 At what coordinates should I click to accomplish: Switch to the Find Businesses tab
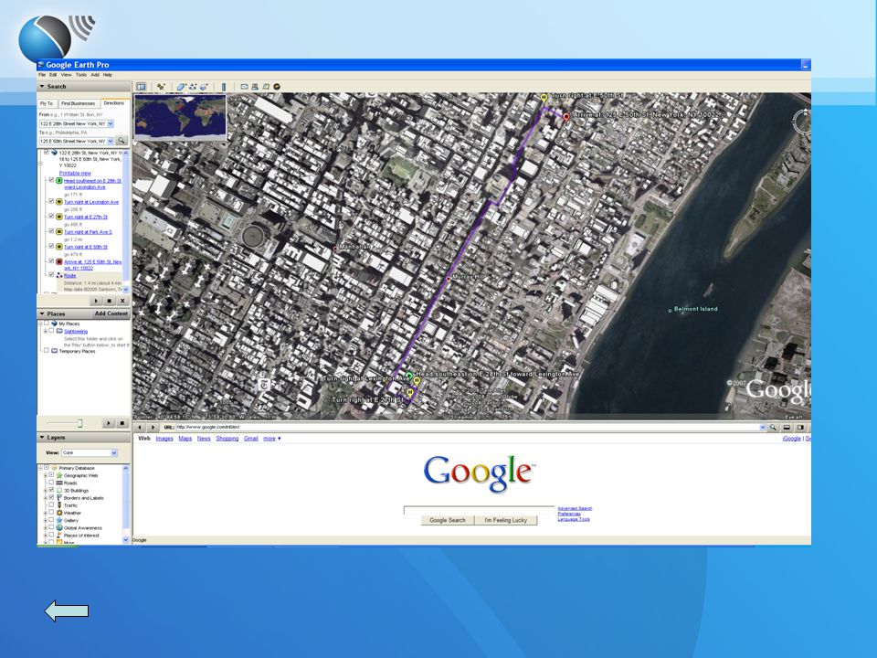(79, 103)
